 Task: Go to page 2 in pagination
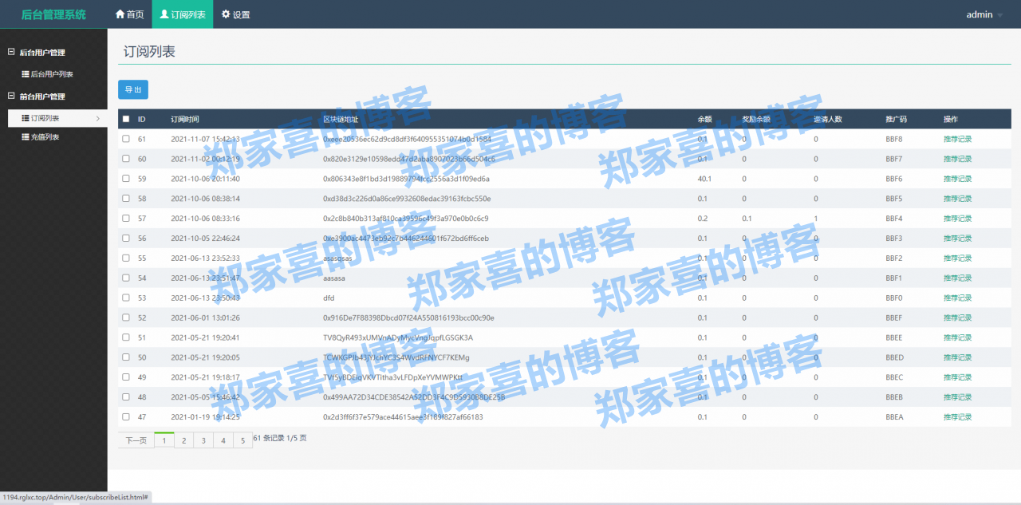point(184,440)
